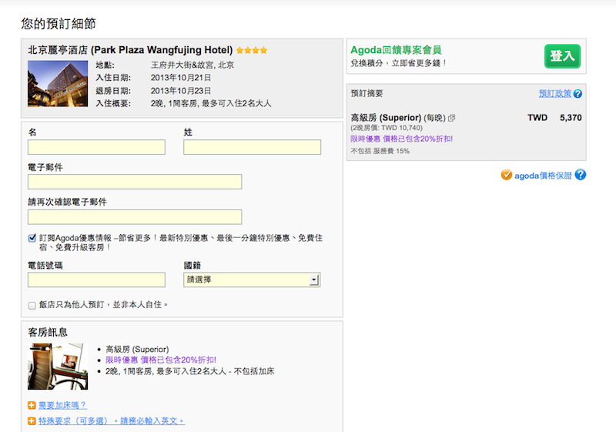Uncheck the 訂閱Agoda優惠情報 newsletter checkbox
The width and height of the screenshot is (616, 432).
[x=32, y=238]
